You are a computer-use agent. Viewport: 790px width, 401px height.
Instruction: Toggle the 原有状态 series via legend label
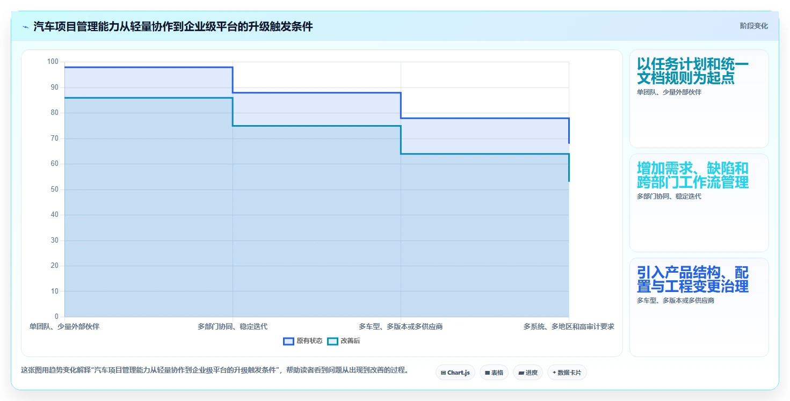click(309, 341)
